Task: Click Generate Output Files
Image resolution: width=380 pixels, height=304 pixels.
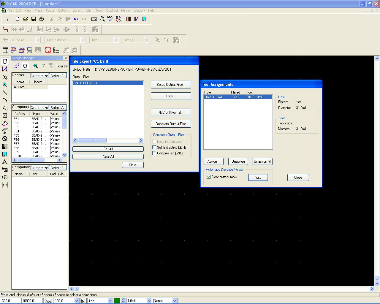Action: point(171,124)
